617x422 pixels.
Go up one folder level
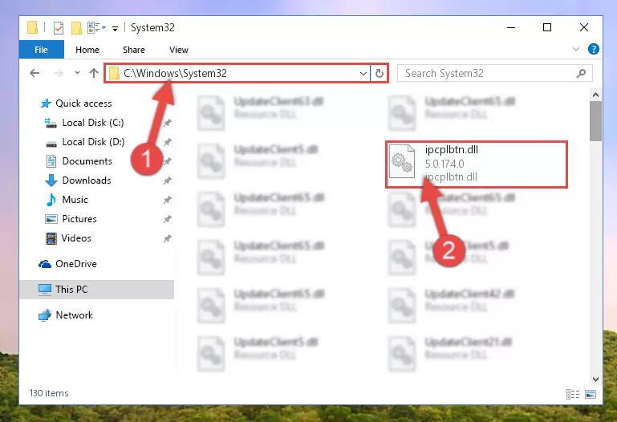tap(94, 73)
